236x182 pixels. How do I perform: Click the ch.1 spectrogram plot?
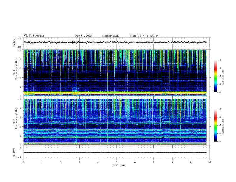coord(115,73)
